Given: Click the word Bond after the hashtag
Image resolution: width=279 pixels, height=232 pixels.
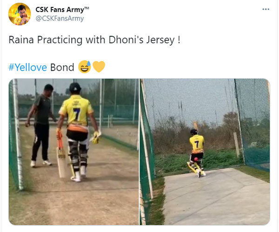Looking at the screenshot, I should [x=62, y=67].
